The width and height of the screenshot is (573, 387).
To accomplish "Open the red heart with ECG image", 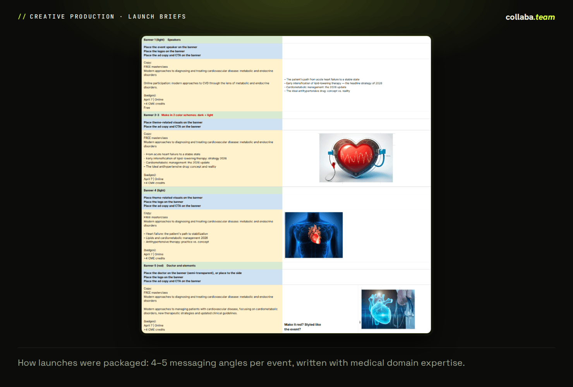I will pos(356,158).
